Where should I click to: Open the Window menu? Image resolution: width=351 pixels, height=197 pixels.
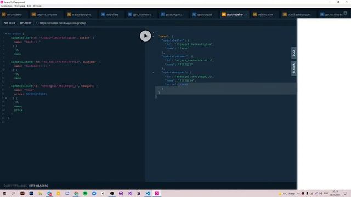37,6
